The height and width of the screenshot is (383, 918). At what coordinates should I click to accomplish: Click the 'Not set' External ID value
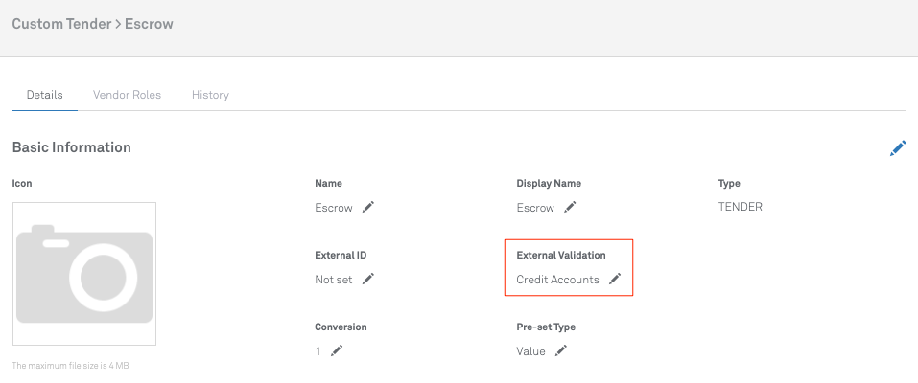[x=334, y=280]
